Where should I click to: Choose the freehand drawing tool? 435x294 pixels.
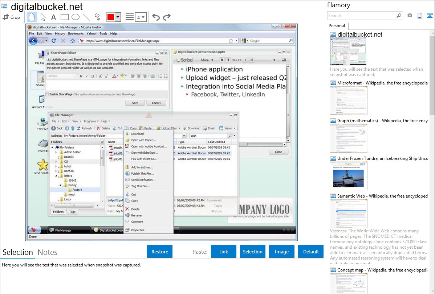(x=97, y=17)
